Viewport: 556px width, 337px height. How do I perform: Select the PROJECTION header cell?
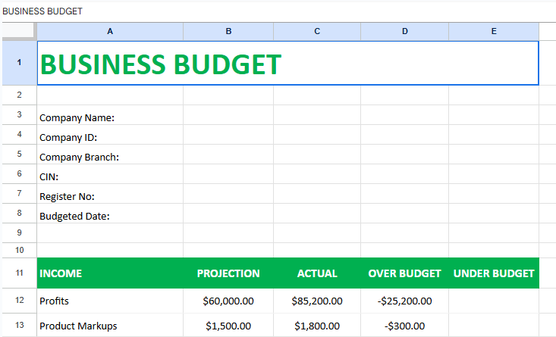(228, 273)
